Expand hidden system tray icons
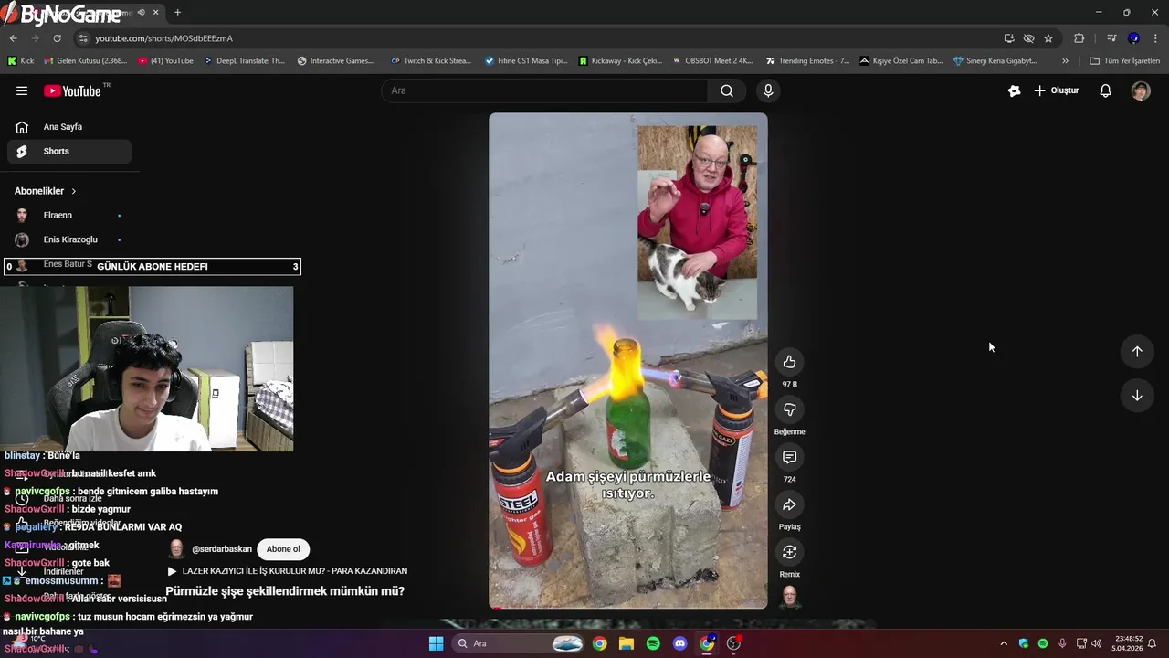 pyautogui.click(x=1004, y=643)
